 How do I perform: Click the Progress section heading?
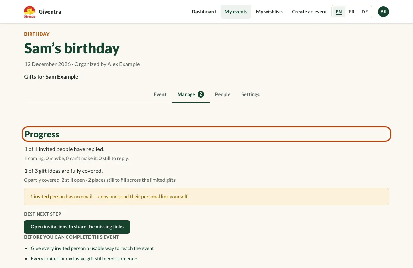[42, 134]
